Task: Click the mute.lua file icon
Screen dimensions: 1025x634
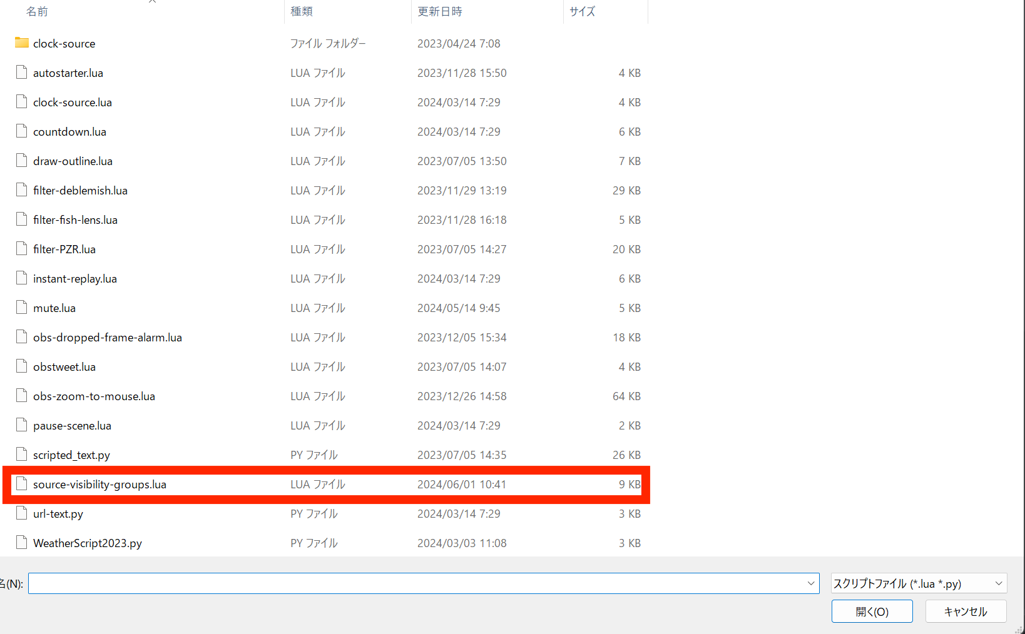Action: point(22,308)
